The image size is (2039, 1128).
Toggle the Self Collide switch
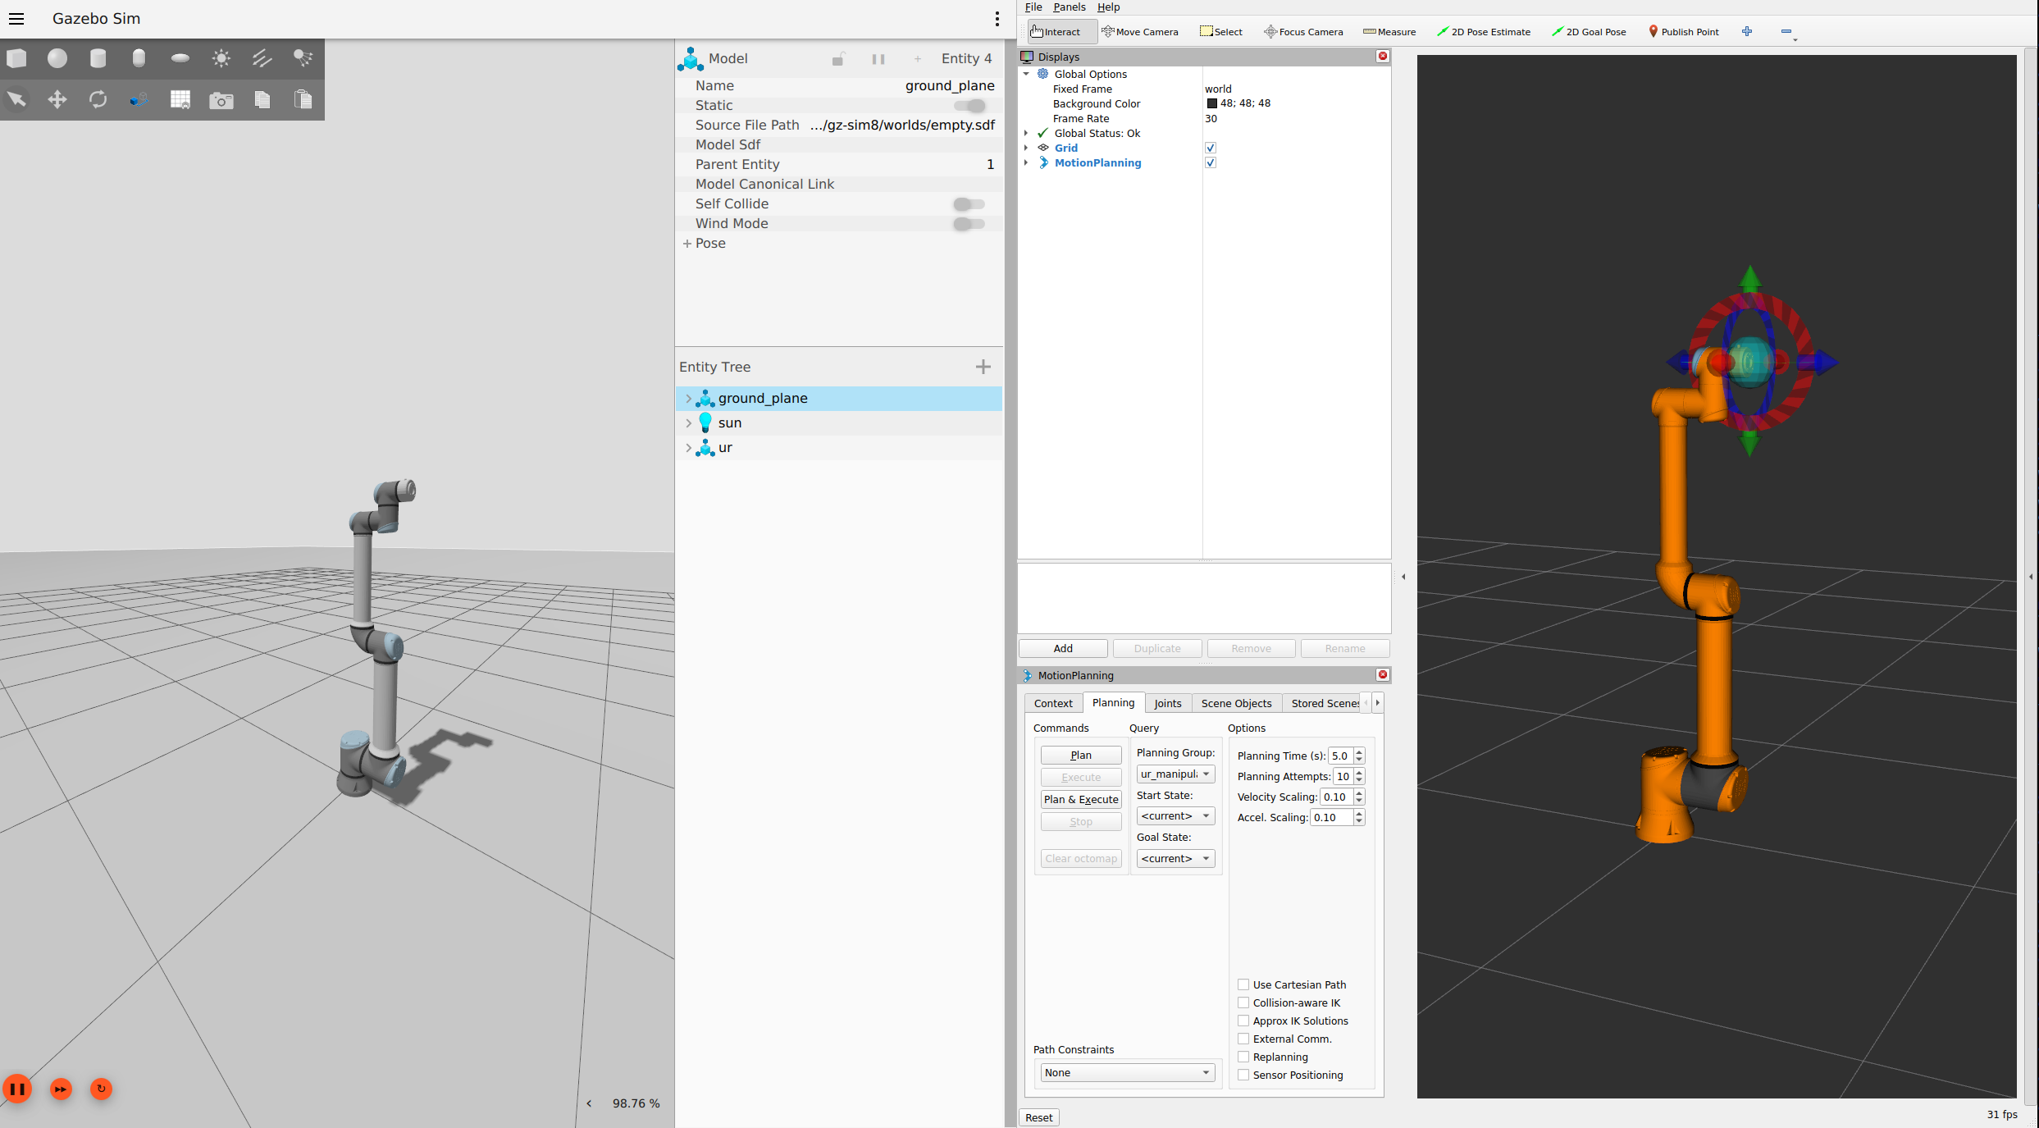tap(969, 204)
